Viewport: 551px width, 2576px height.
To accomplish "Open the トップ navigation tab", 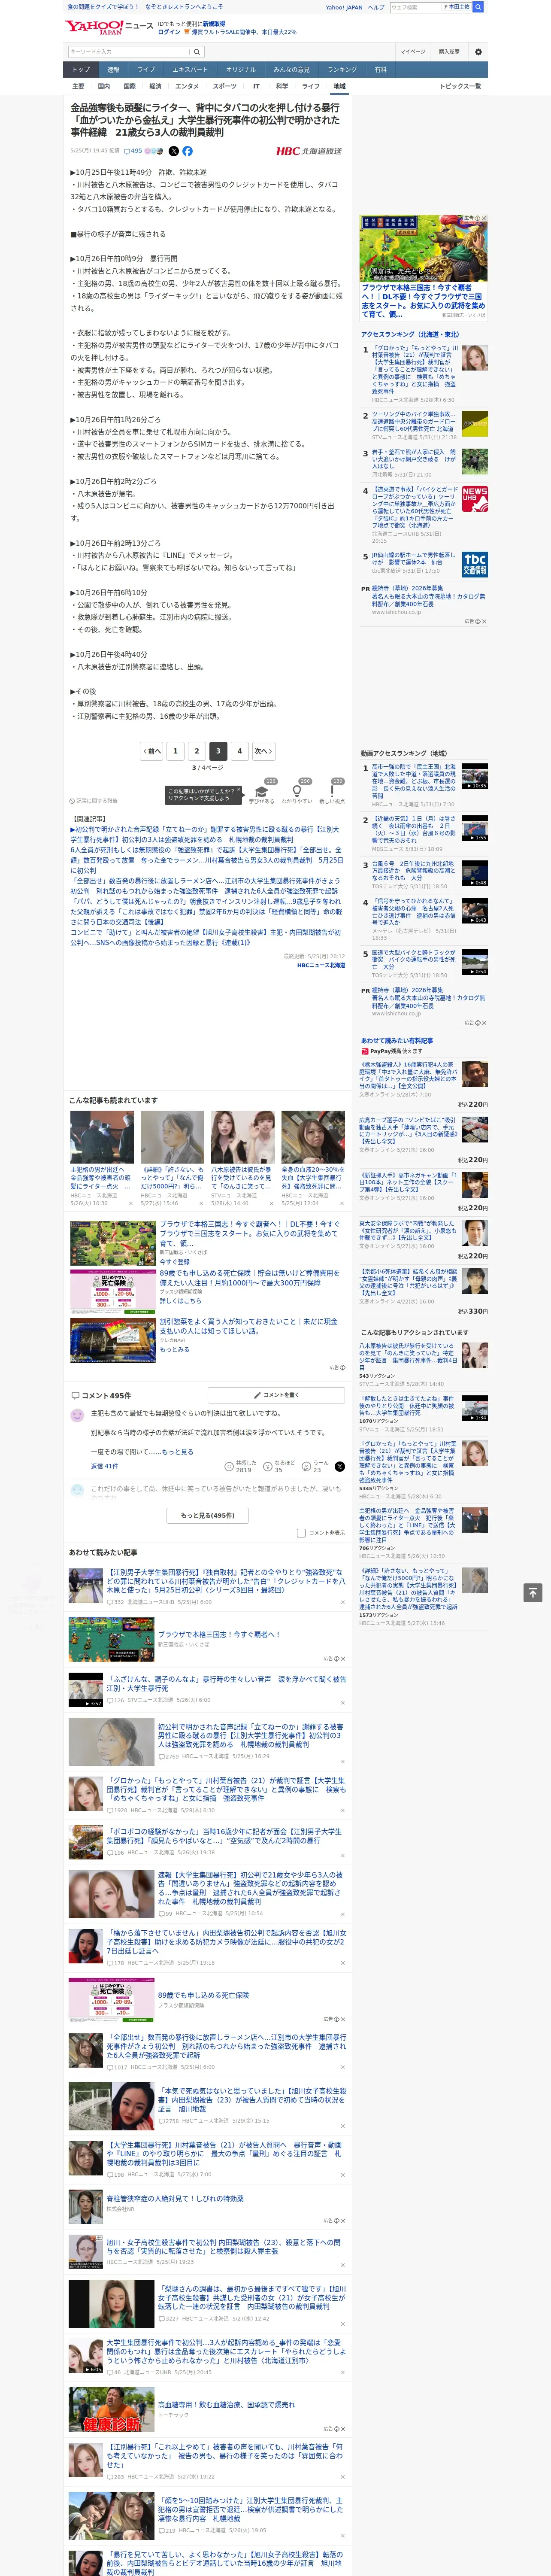I will pyautogui.click(x=81, y=70).
